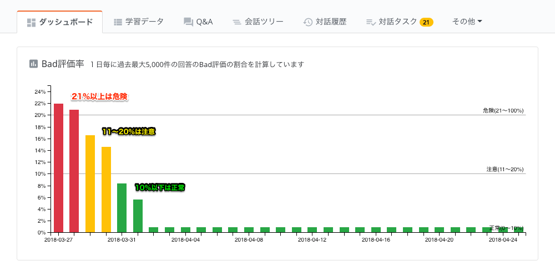Image resolution: width=555 pixels, height=271 pixels.
Task: Click the yellow 21 badge
Action: pos(426,22)
